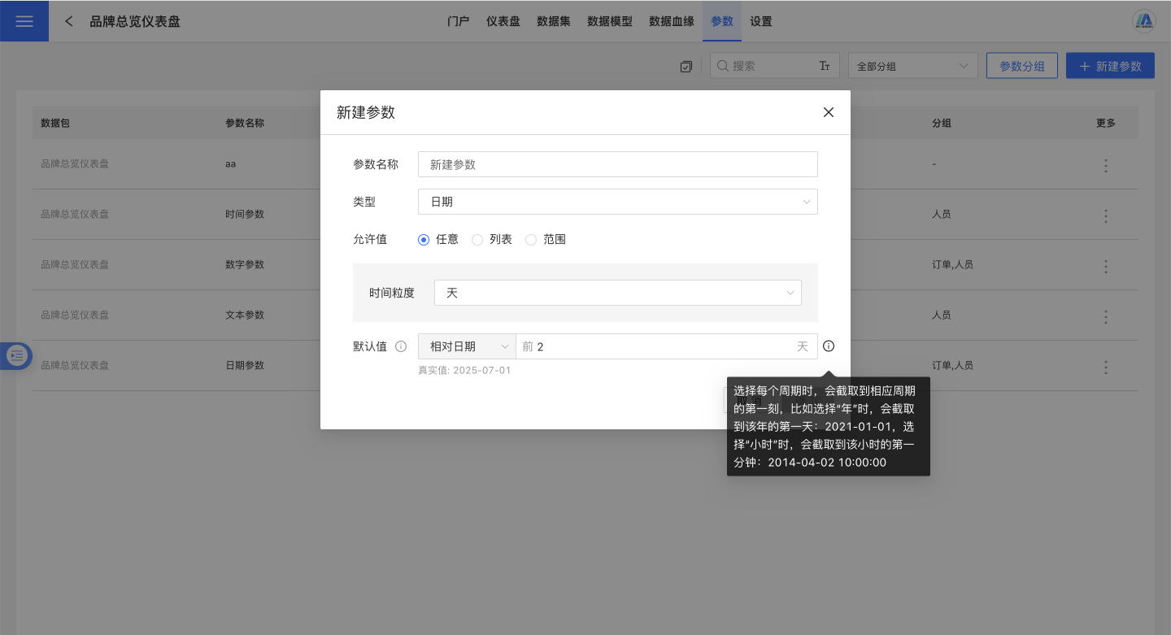Select the 任意 radio option

[424, 240]
